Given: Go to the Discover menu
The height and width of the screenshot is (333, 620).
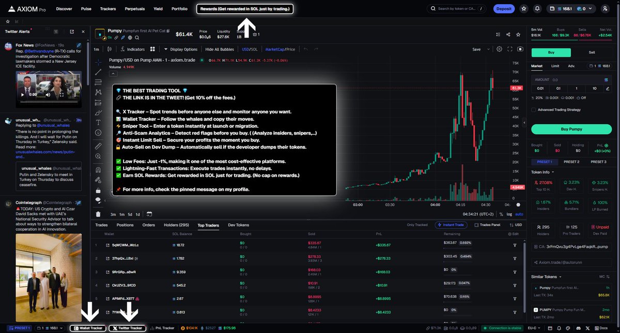Looking at the screenshot, I should coord(64,9).
